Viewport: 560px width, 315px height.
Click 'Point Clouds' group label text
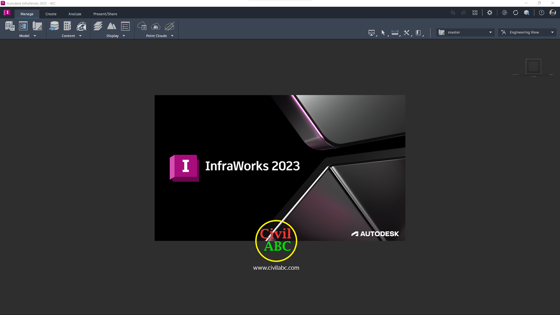(156, 36)
